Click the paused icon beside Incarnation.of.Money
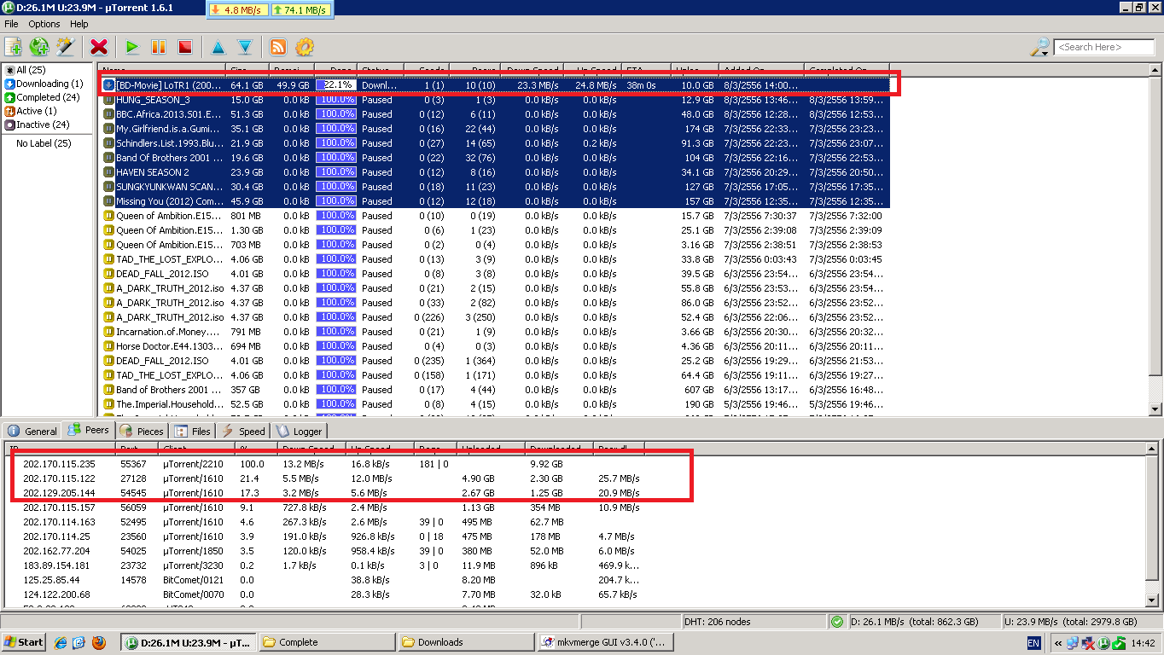Image resolution: width=1164 pixels, height=655 pixels. 108,332
